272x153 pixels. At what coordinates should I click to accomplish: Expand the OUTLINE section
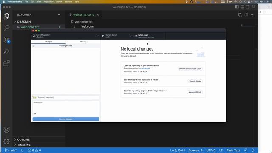[23, 139]
